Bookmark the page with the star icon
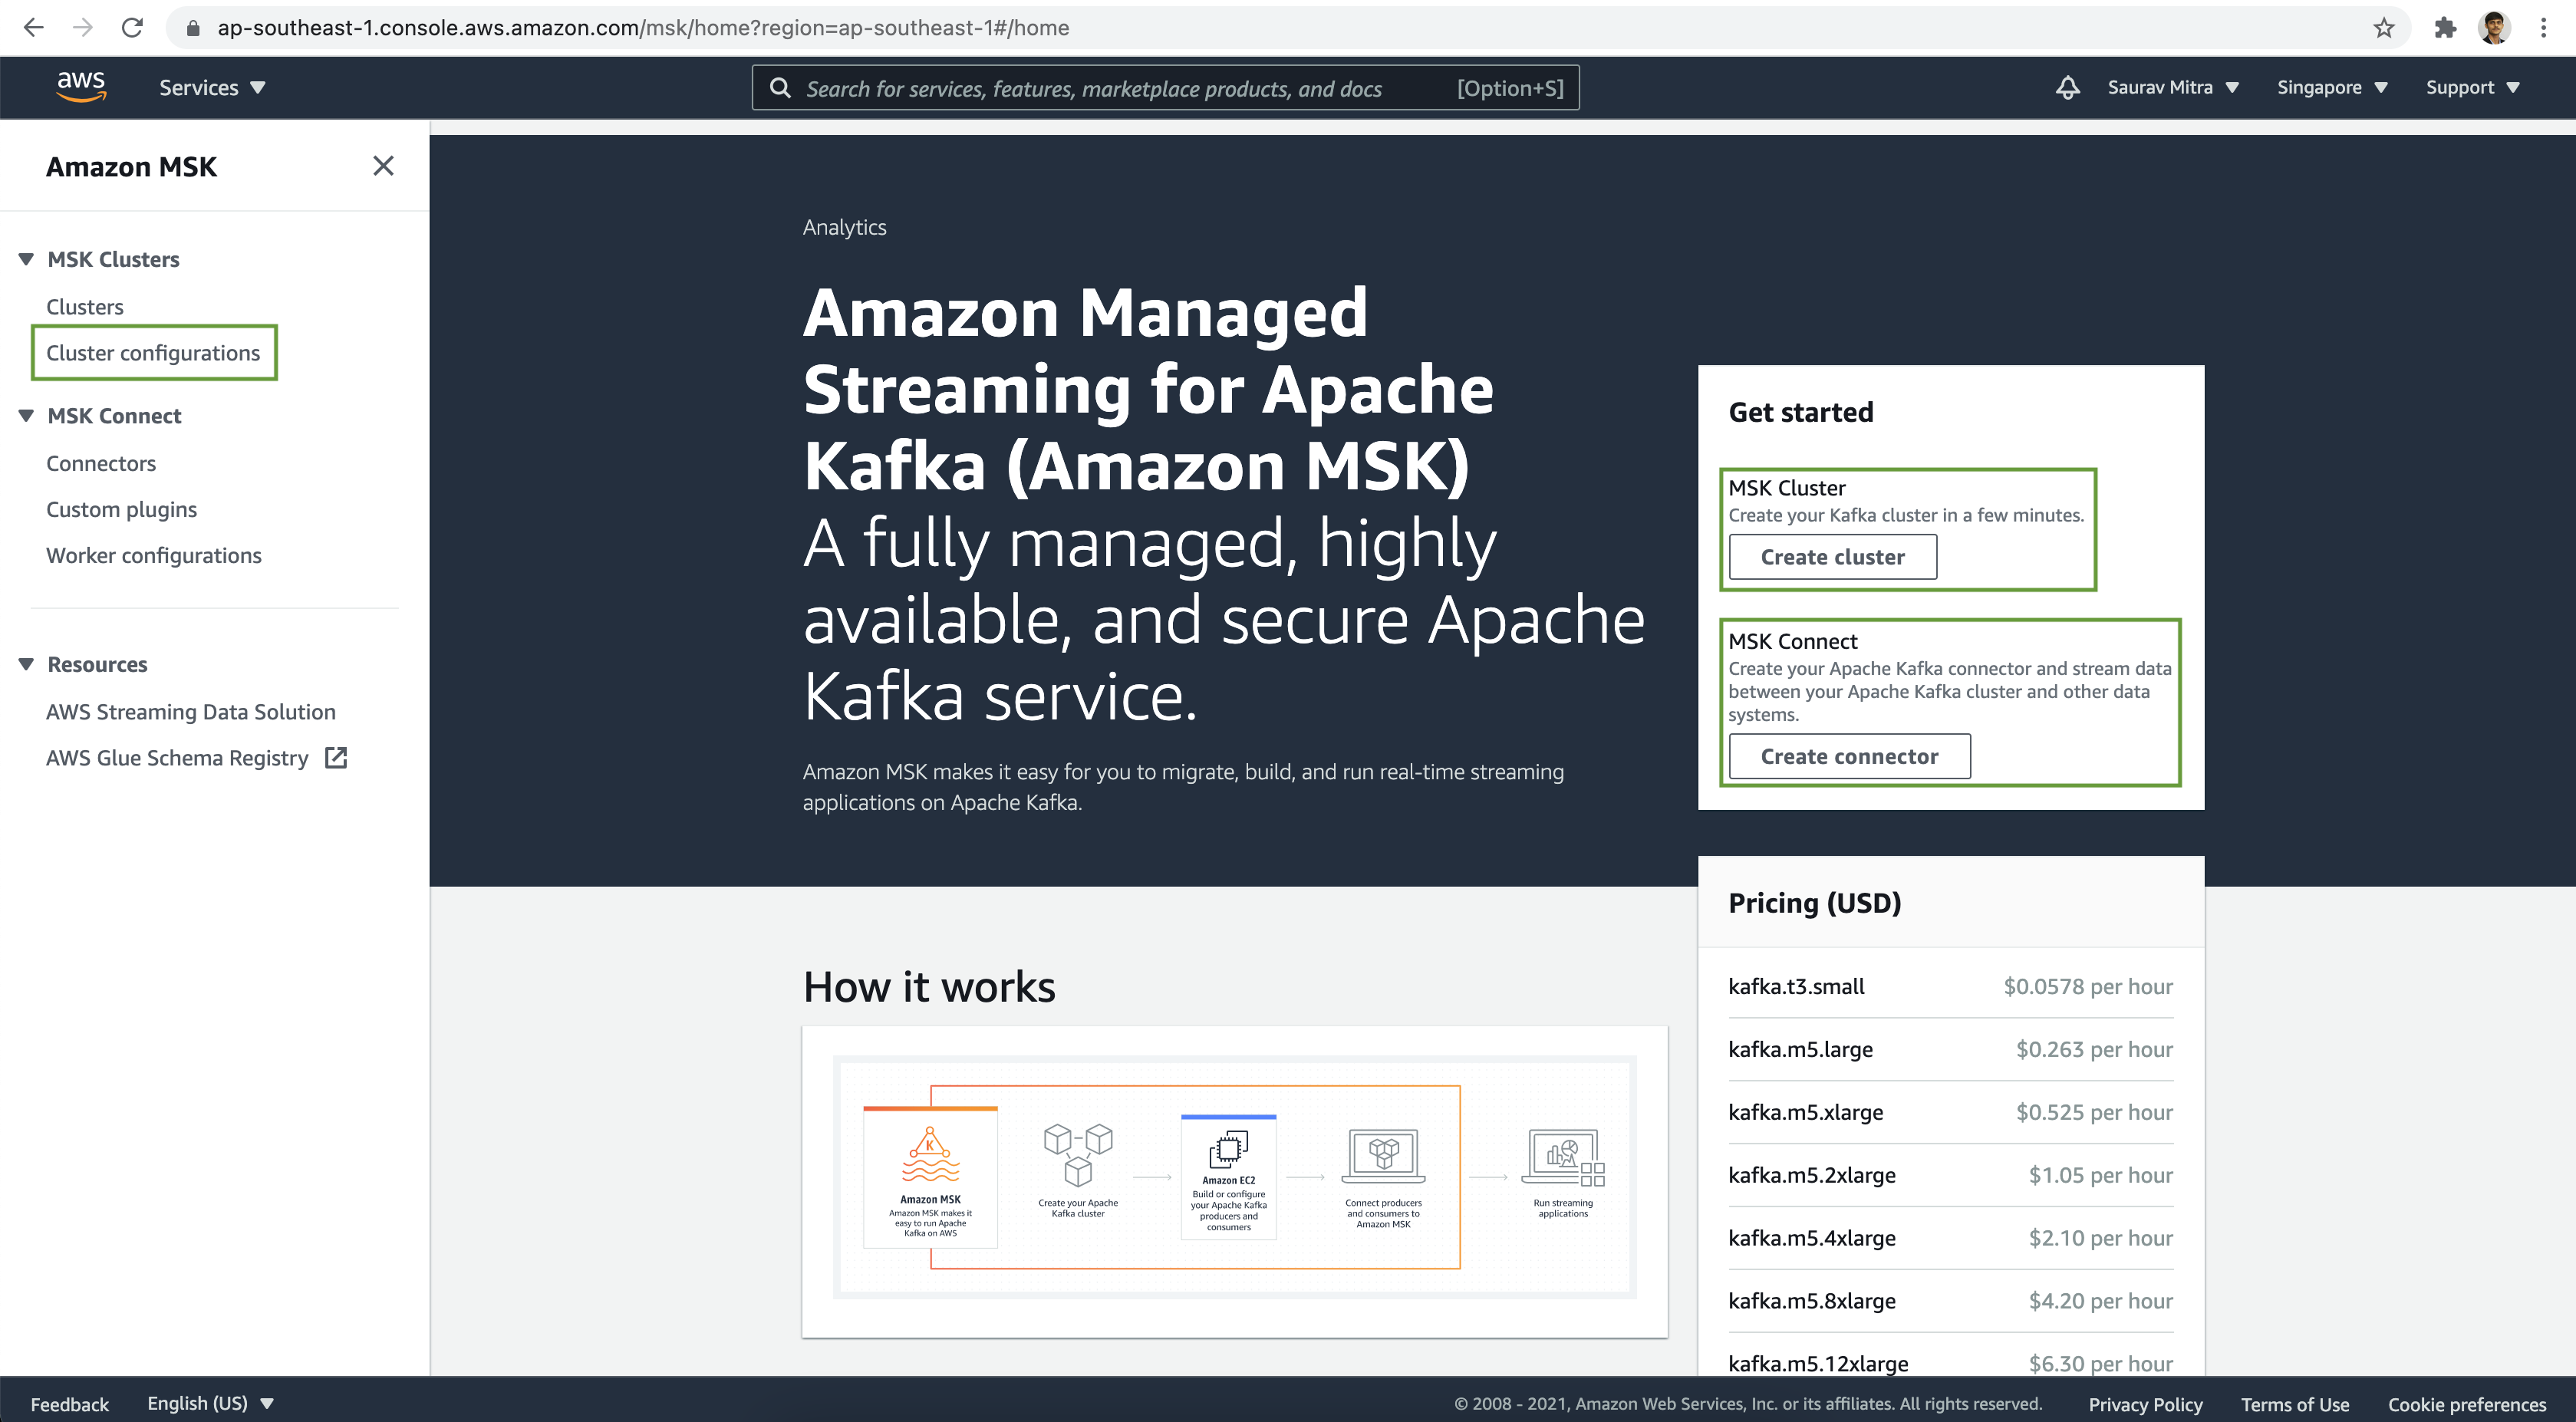The width and height of the screenshot is (2576, 1422). (2384, 28)
